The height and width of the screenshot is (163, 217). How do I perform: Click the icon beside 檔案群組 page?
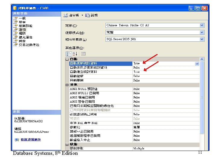[15, 26]
